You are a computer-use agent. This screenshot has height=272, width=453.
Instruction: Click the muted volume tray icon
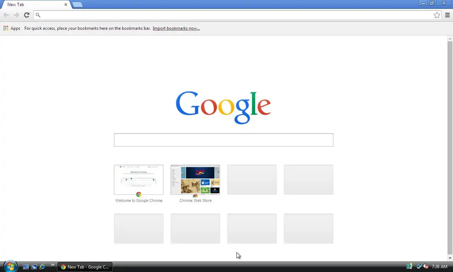426,266
